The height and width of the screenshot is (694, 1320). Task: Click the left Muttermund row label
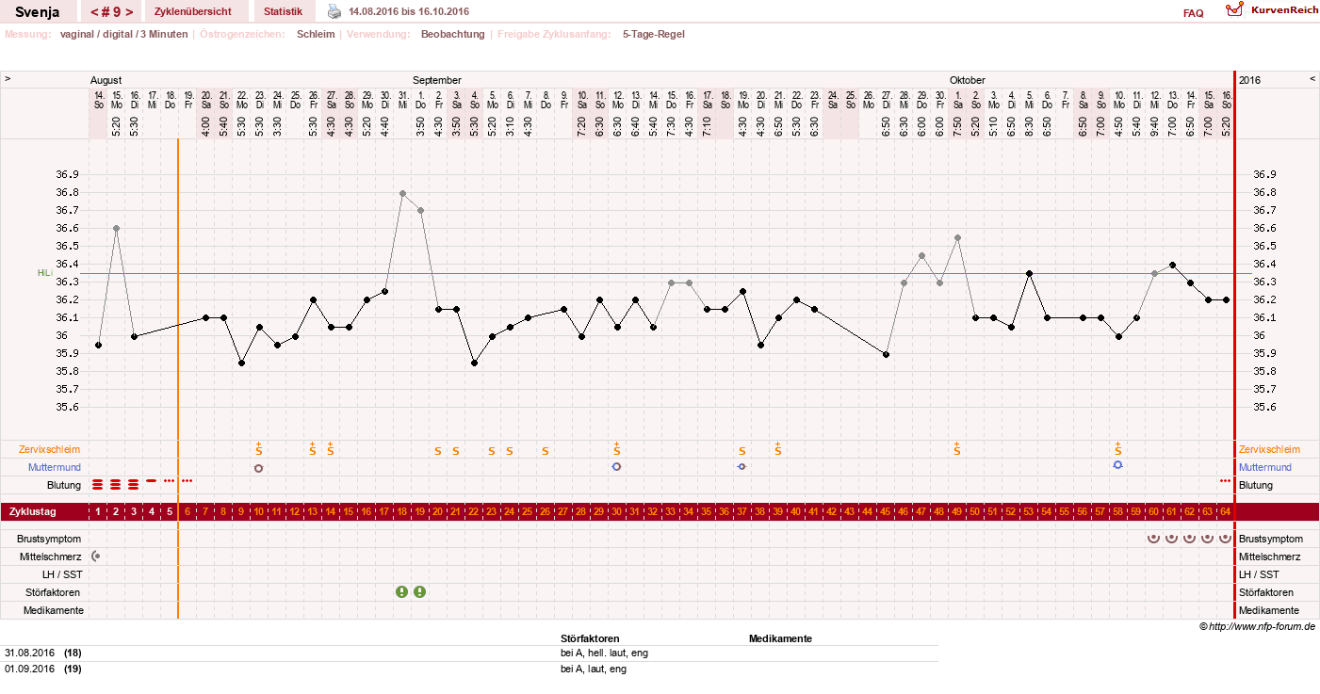pyautogui.click(x=55, y=467)
